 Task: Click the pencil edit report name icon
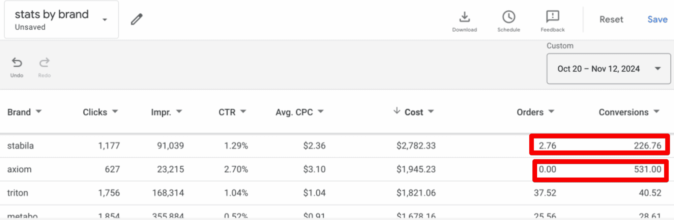[137, 19]
